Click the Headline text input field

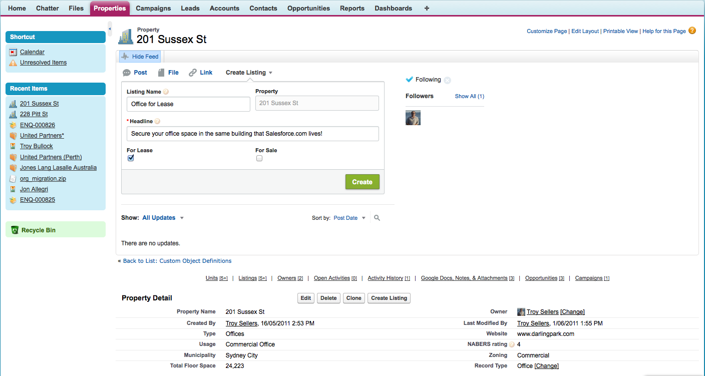[252, 134]
